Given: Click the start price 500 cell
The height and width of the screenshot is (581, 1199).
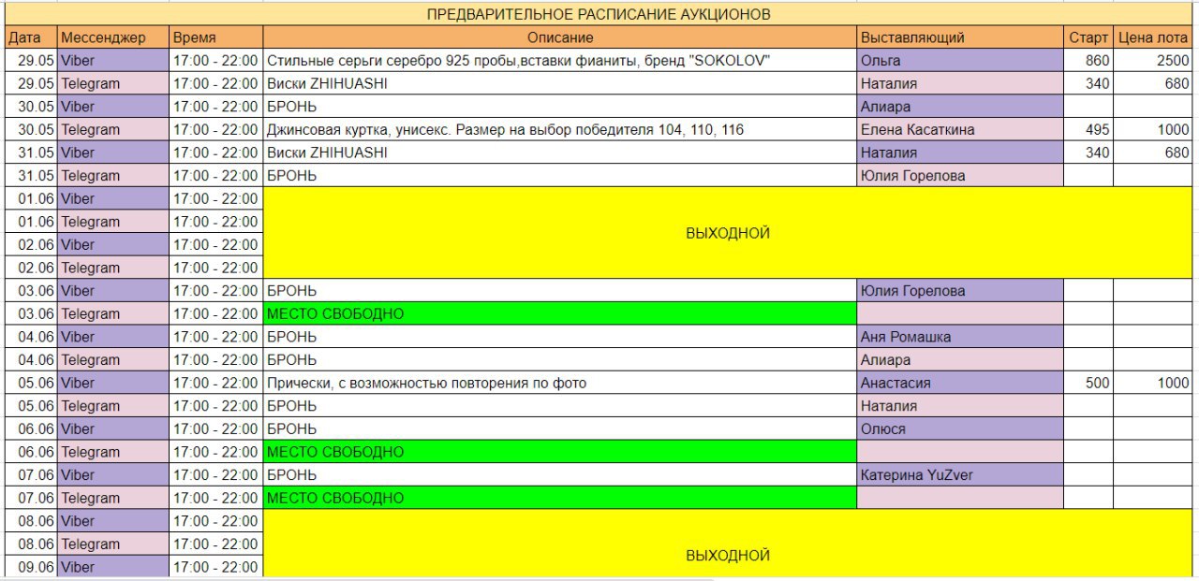Looking at the screenshot, I should [x=1088, y=383].
